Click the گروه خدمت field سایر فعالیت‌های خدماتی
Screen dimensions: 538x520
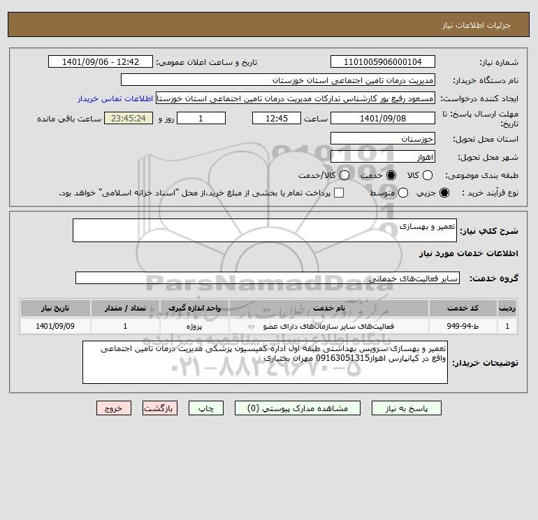pyautogui.click(x=268, y=278)
